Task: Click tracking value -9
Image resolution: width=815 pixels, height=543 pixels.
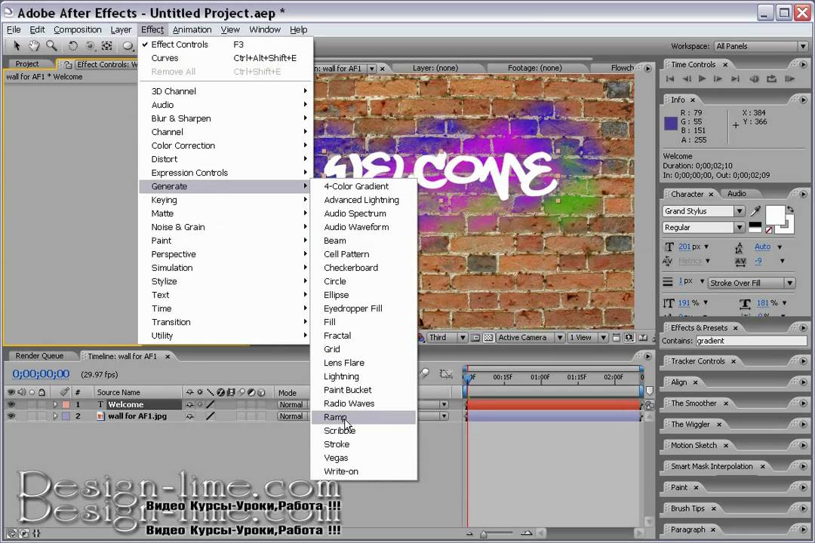Action: point(758,261)
